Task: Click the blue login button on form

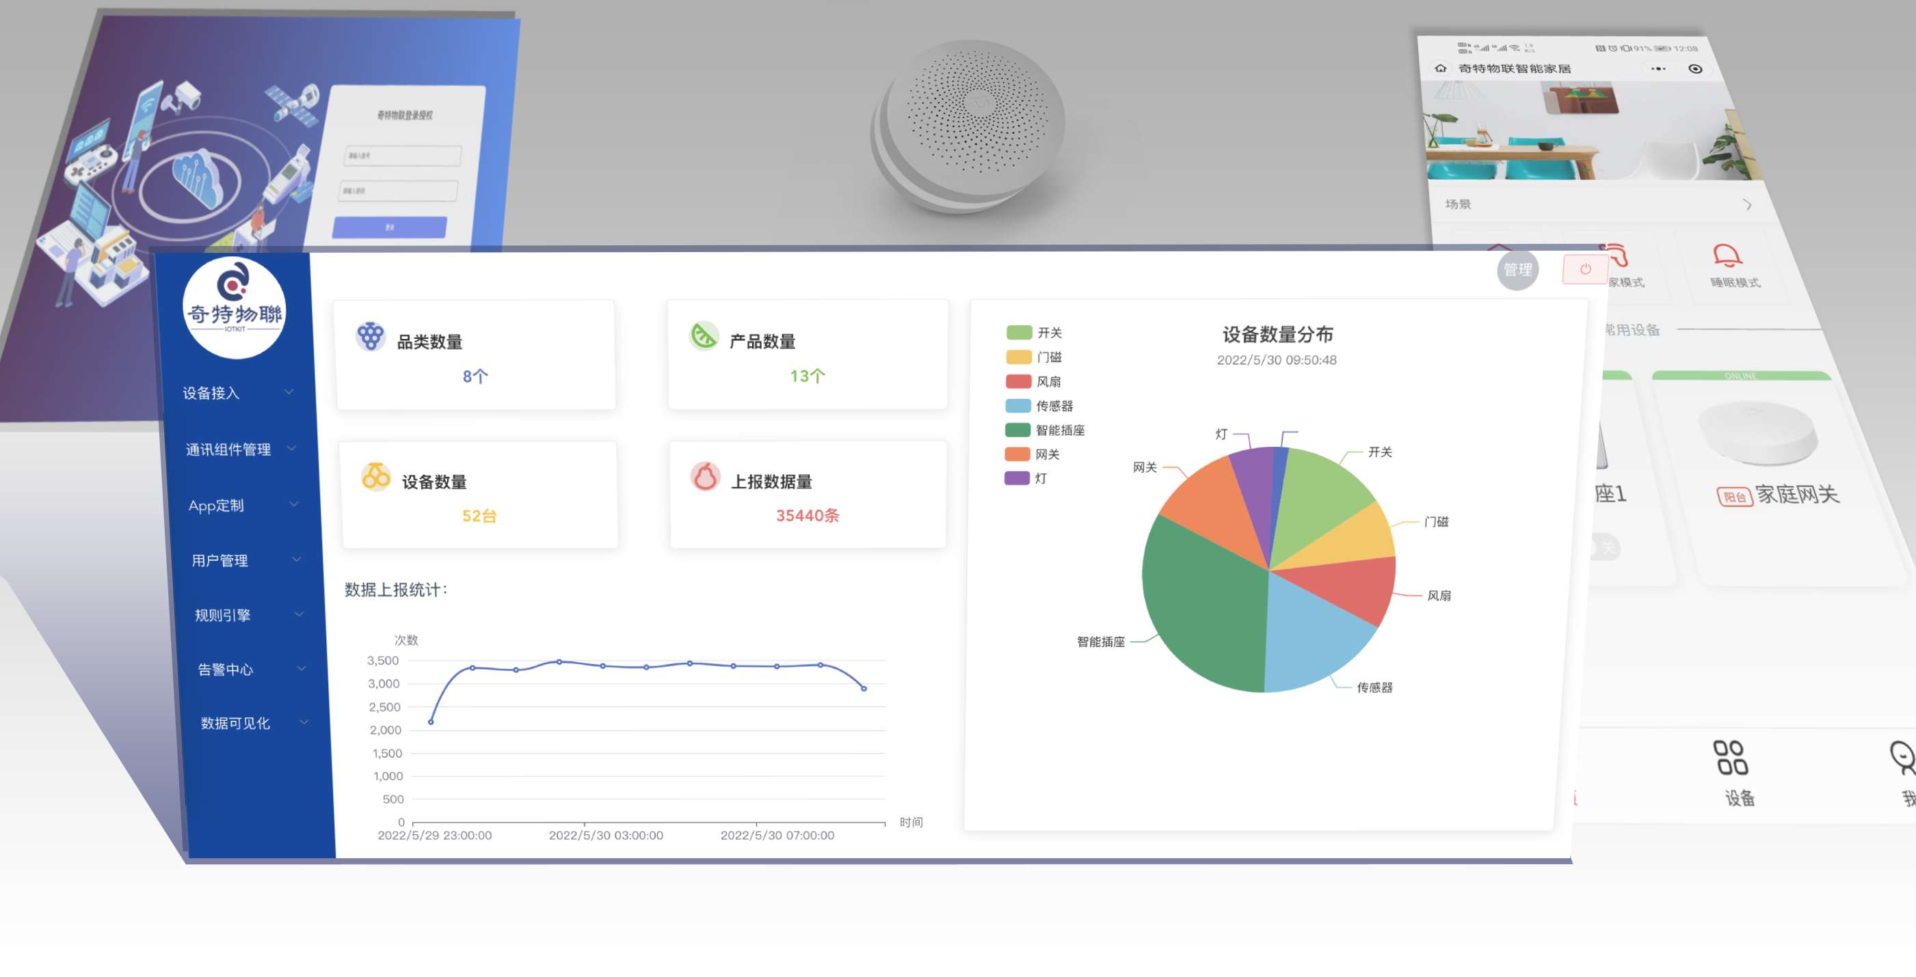Action: (389, 227)
